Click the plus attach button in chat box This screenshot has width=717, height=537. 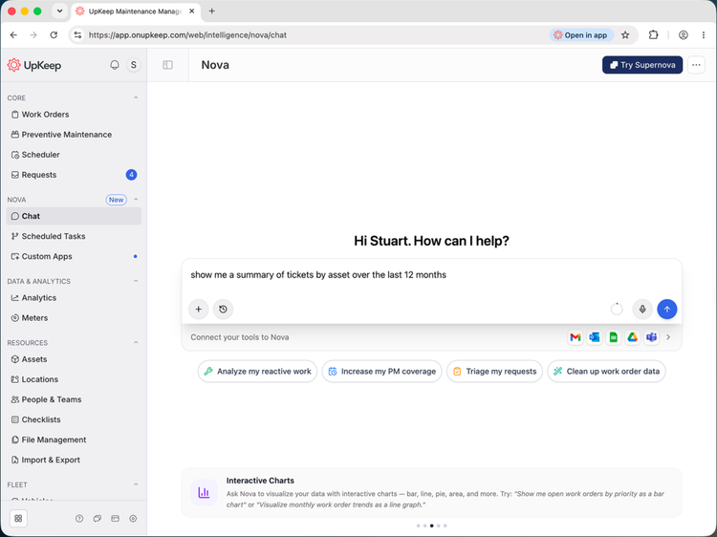tap(199, 309)
